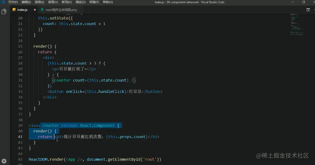Click the '</div>' closing tag

coord(49,97)
